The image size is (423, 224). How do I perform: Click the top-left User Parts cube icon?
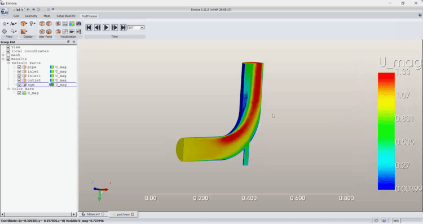(x=42, y=24)
